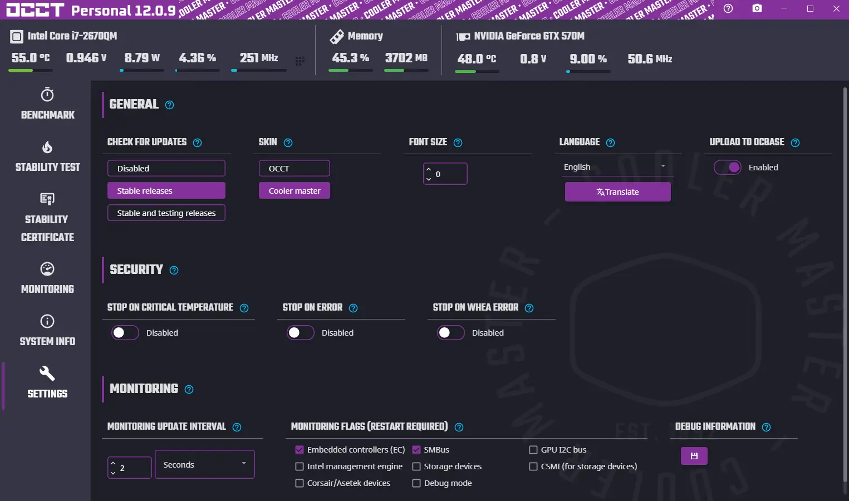Check Intel management engine
This screenshot has height=501, width=849.
[x=300, y=466]
